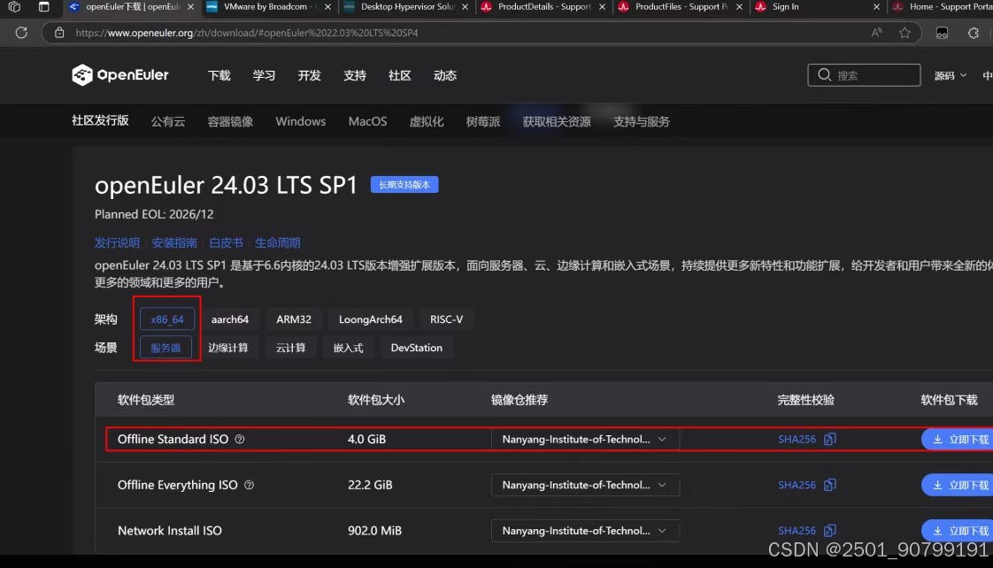Viewport: 993px width, 568px height.
Task: Open the browser extensions icon
Action: point(974,33)
